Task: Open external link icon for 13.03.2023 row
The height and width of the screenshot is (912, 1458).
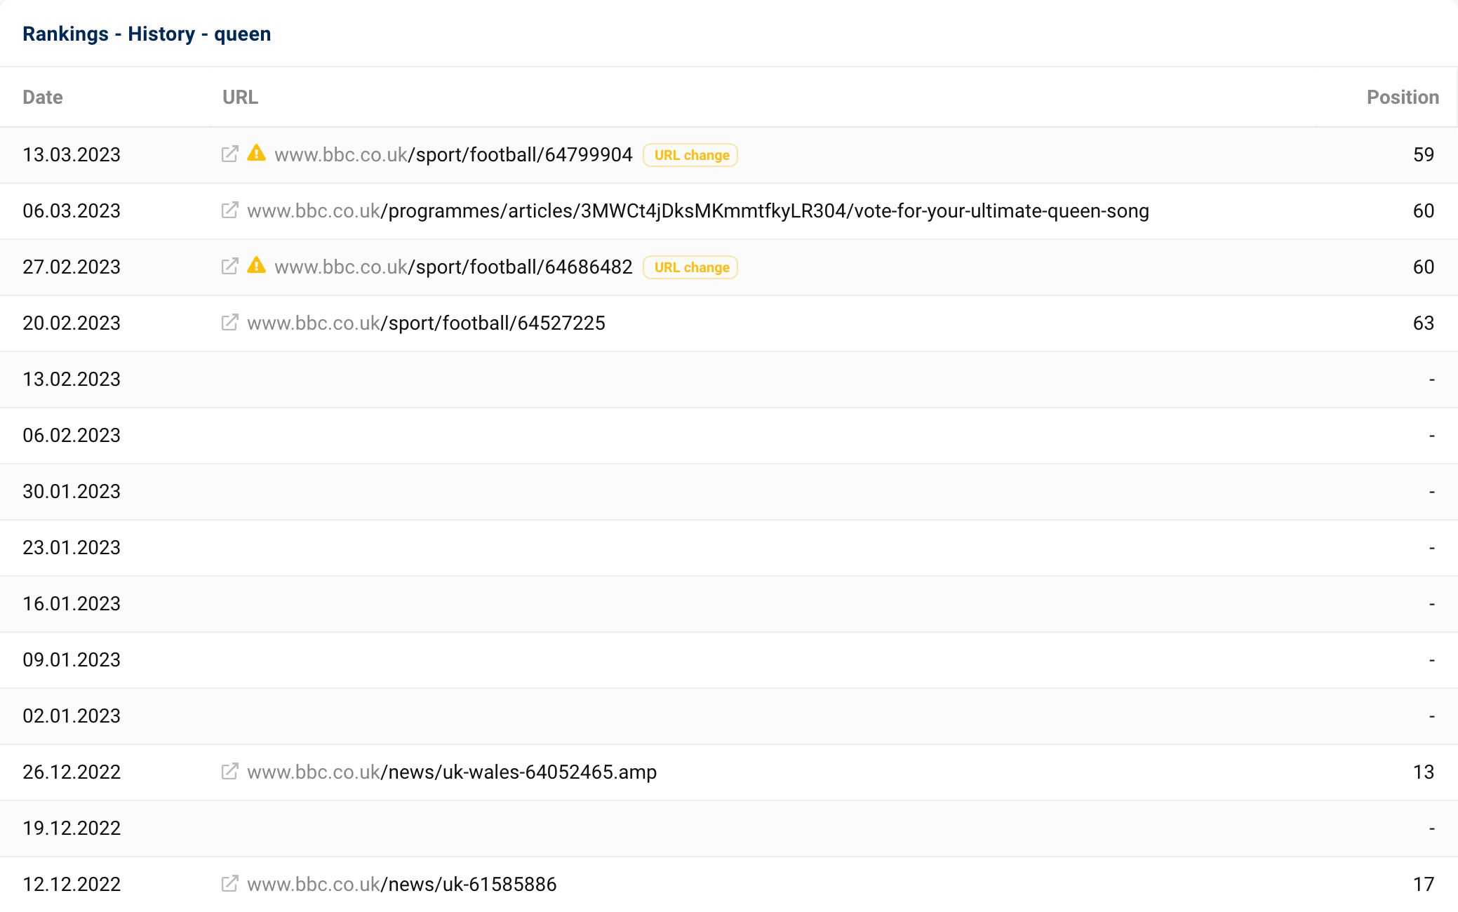Action: (229, 154)
